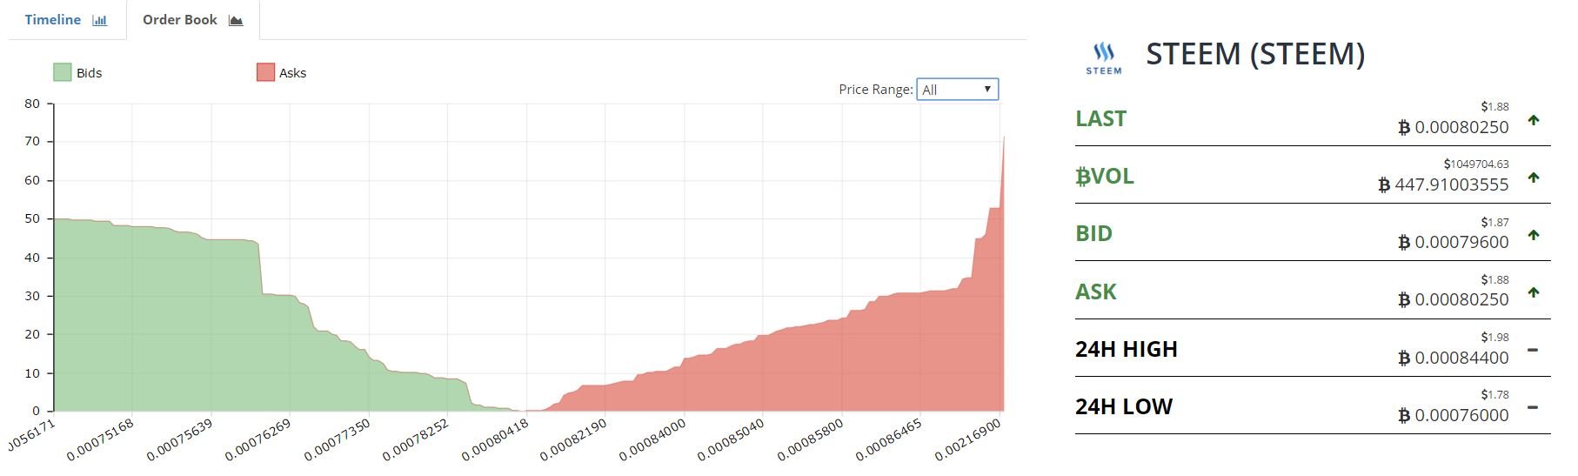
Task: Open the Price Range dropdown
Action: coord(957,90)
